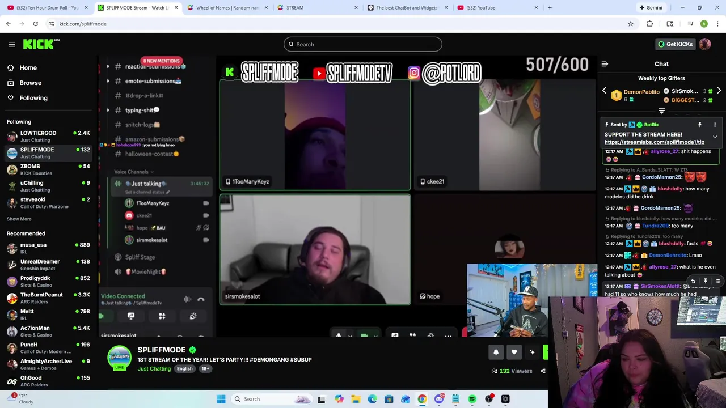Open Discord from the Windows taskbar
Viewport: 726px width, 408px height.
pos(438,399)
